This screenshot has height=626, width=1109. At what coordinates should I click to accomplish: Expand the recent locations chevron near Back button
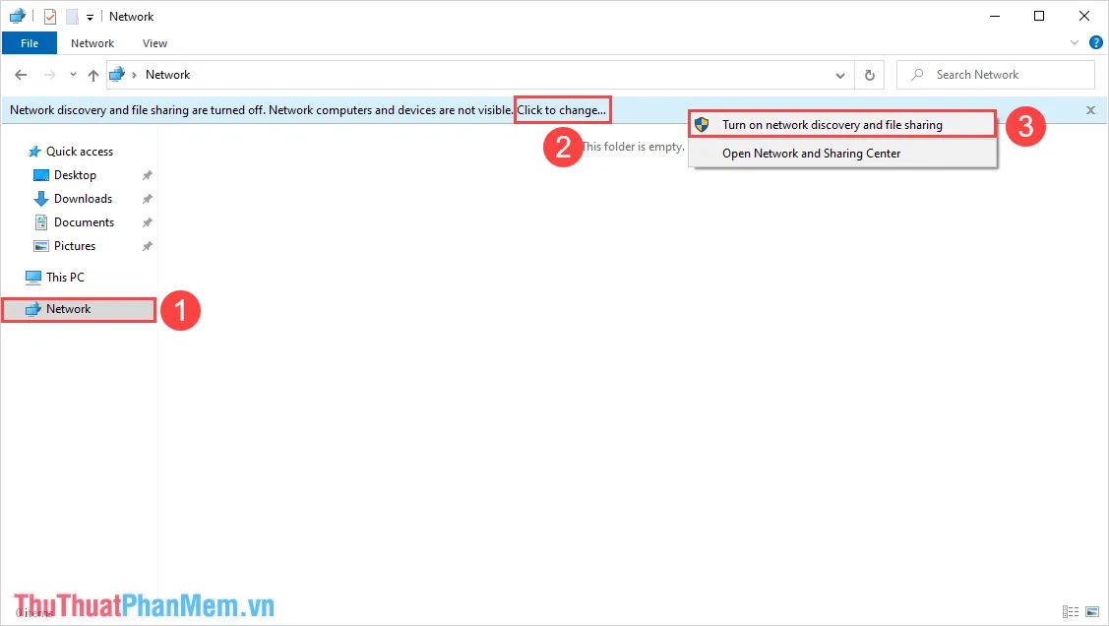(x=72, y=74)
